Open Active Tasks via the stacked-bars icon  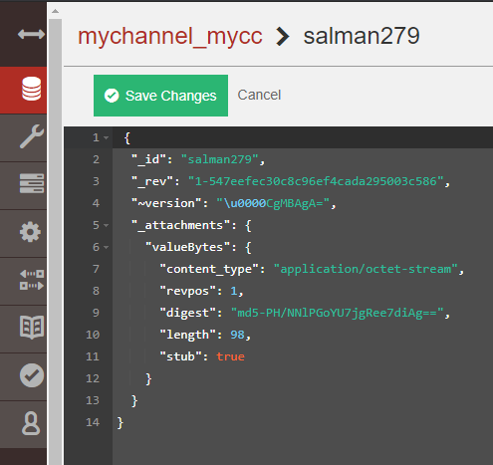31,183
